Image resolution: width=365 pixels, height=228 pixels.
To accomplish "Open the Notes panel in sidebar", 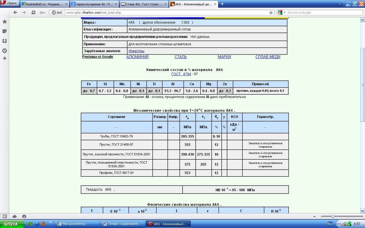I will pyautogui.click(x=5, y=31).
